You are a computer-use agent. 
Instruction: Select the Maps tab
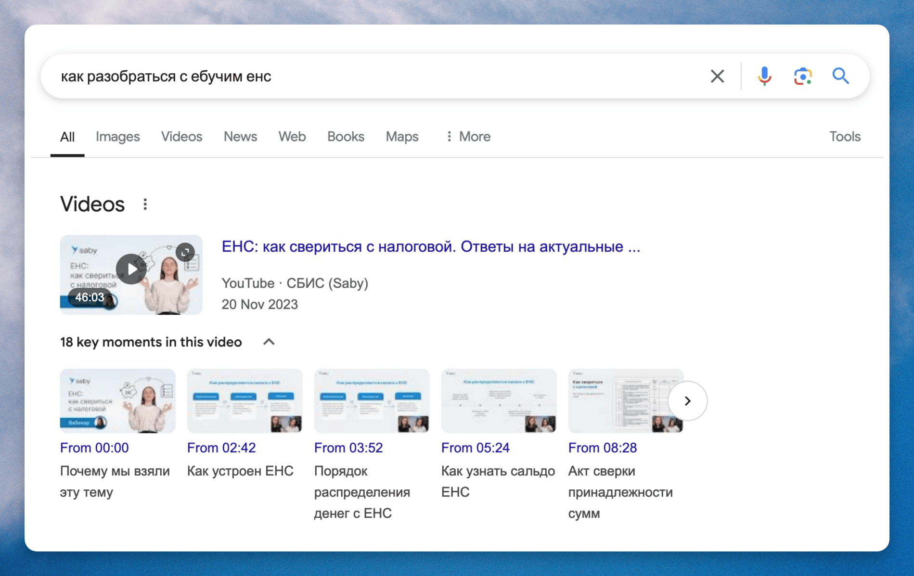click(402, 137)
